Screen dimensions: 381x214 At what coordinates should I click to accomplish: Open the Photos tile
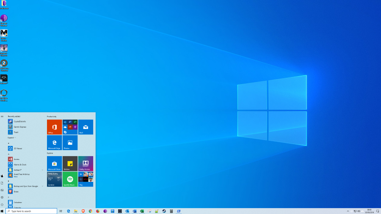(70, 143)
